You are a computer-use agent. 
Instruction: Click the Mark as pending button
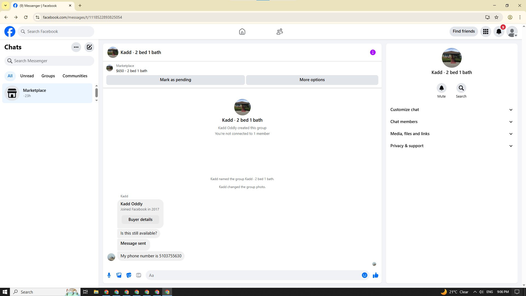(x=175, y=80)
